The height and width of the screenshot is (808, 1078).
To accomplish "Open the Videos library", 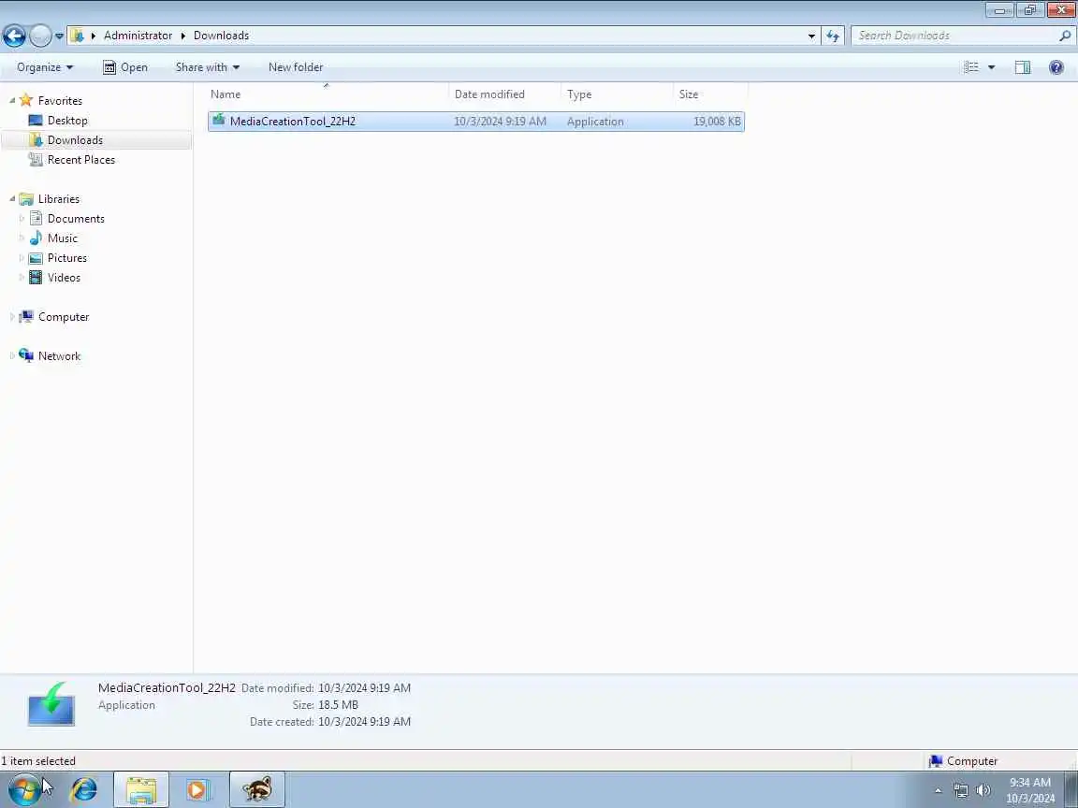I will pyautogui.click(x=64, y=278).
